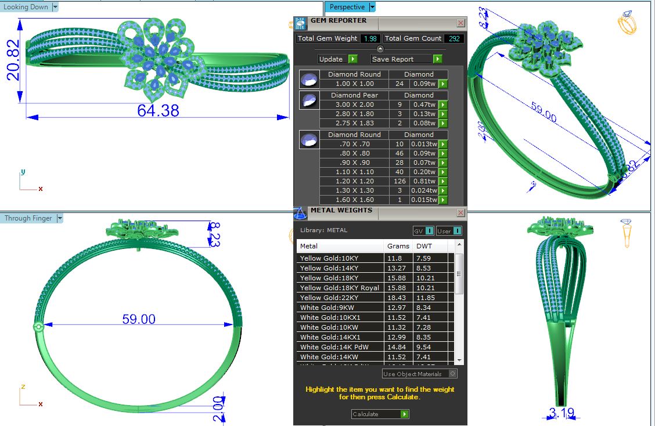Toggle the User library switch
This screenshot has height=426, width=655.
click(x=449, y=231)
